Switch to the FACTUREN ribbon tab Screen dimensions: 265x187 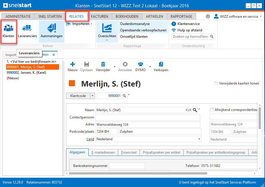[x=99, y=17]
